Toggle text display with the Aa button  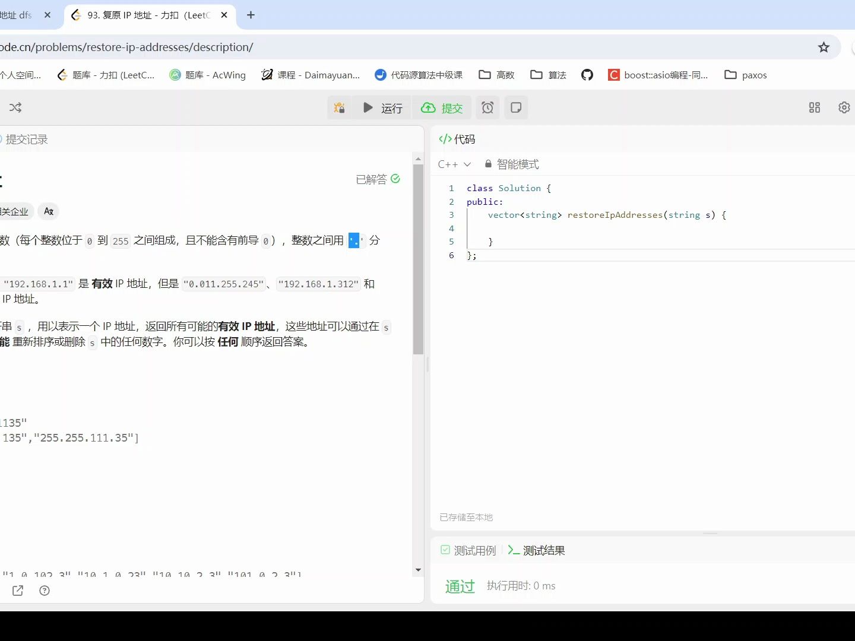click(48, 211)
